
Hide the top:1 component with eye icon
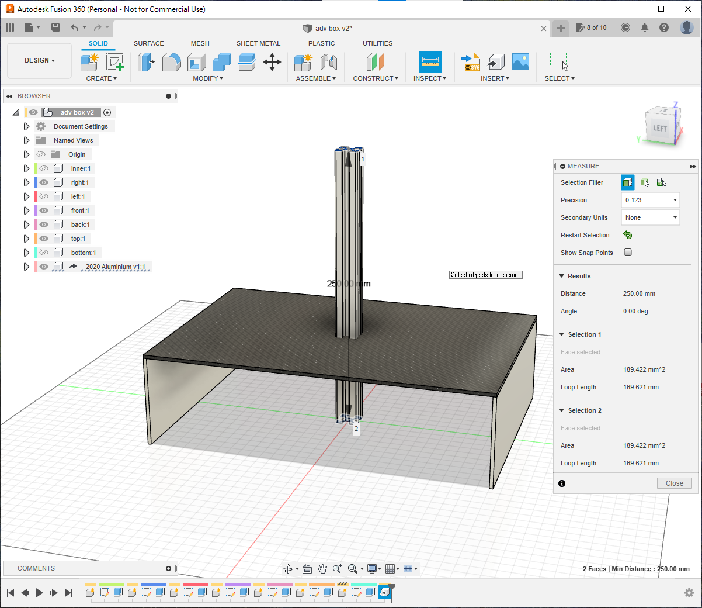click(x=44, y=239)
